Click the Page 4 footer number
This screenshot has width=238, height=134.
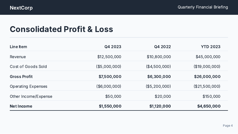pos(228,126)
